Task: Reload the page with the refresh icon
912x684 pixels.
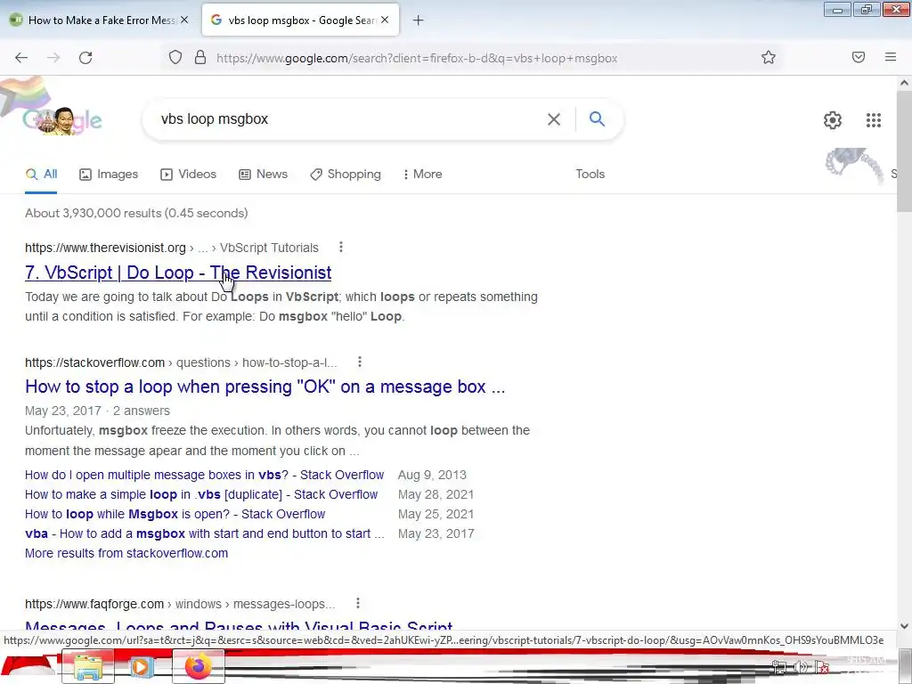Action: point(85,58)
